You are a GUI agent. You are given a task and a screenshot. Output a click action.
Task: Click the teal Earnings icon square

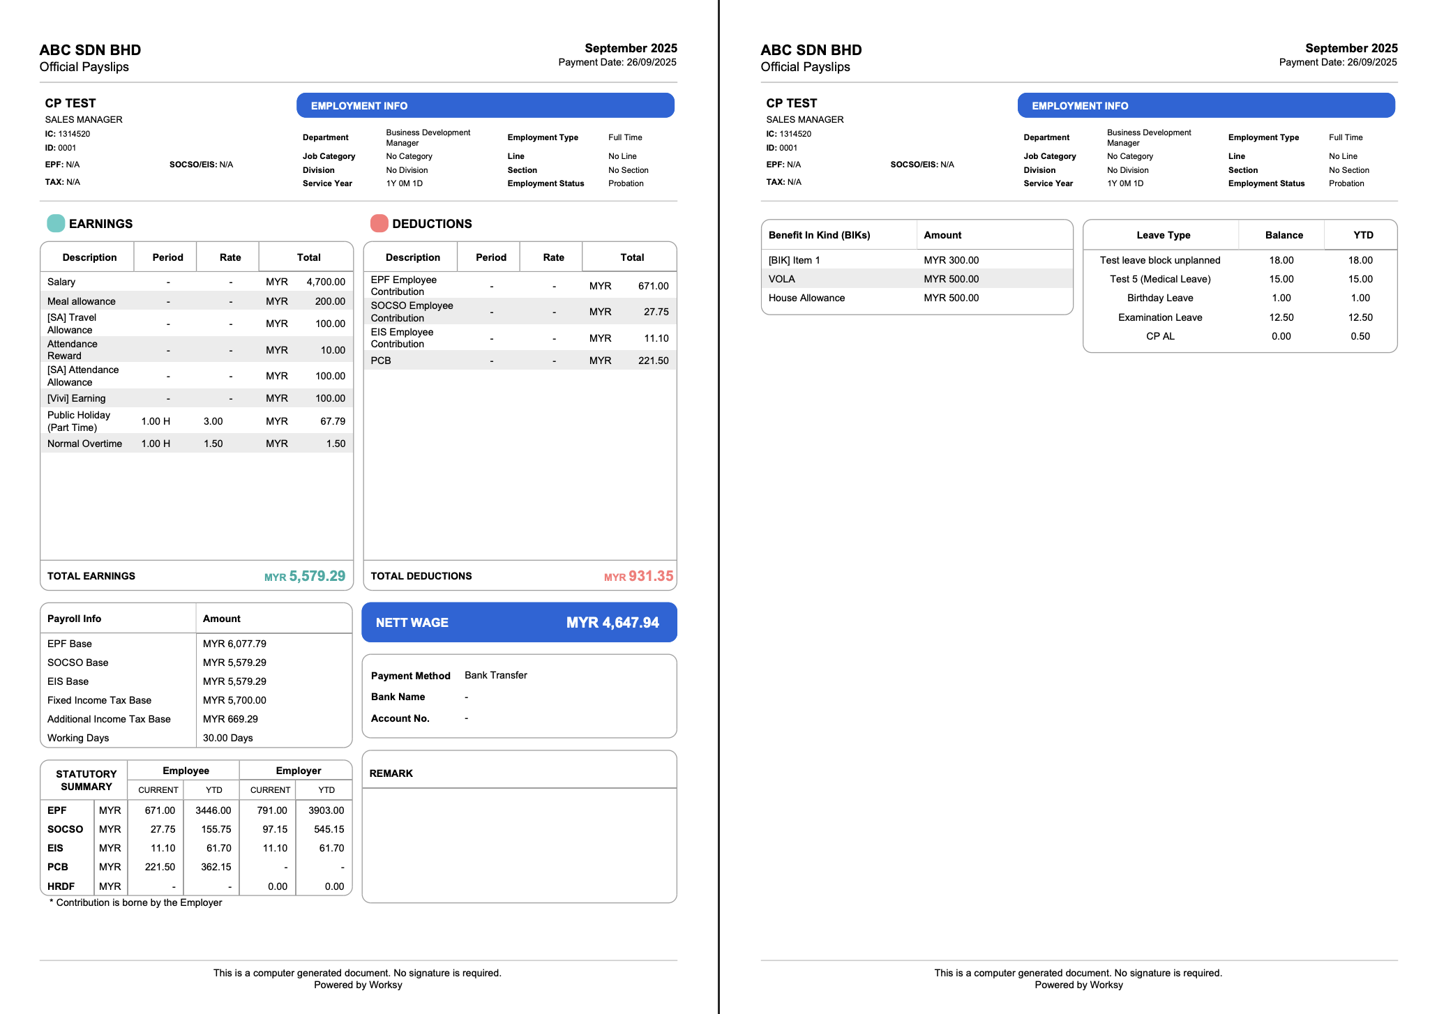tap(56, 223)
